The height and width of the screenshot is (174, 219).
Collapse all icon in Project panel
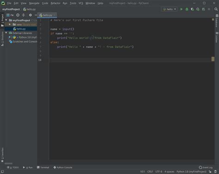pyautogui.click(x=24, y=15)
